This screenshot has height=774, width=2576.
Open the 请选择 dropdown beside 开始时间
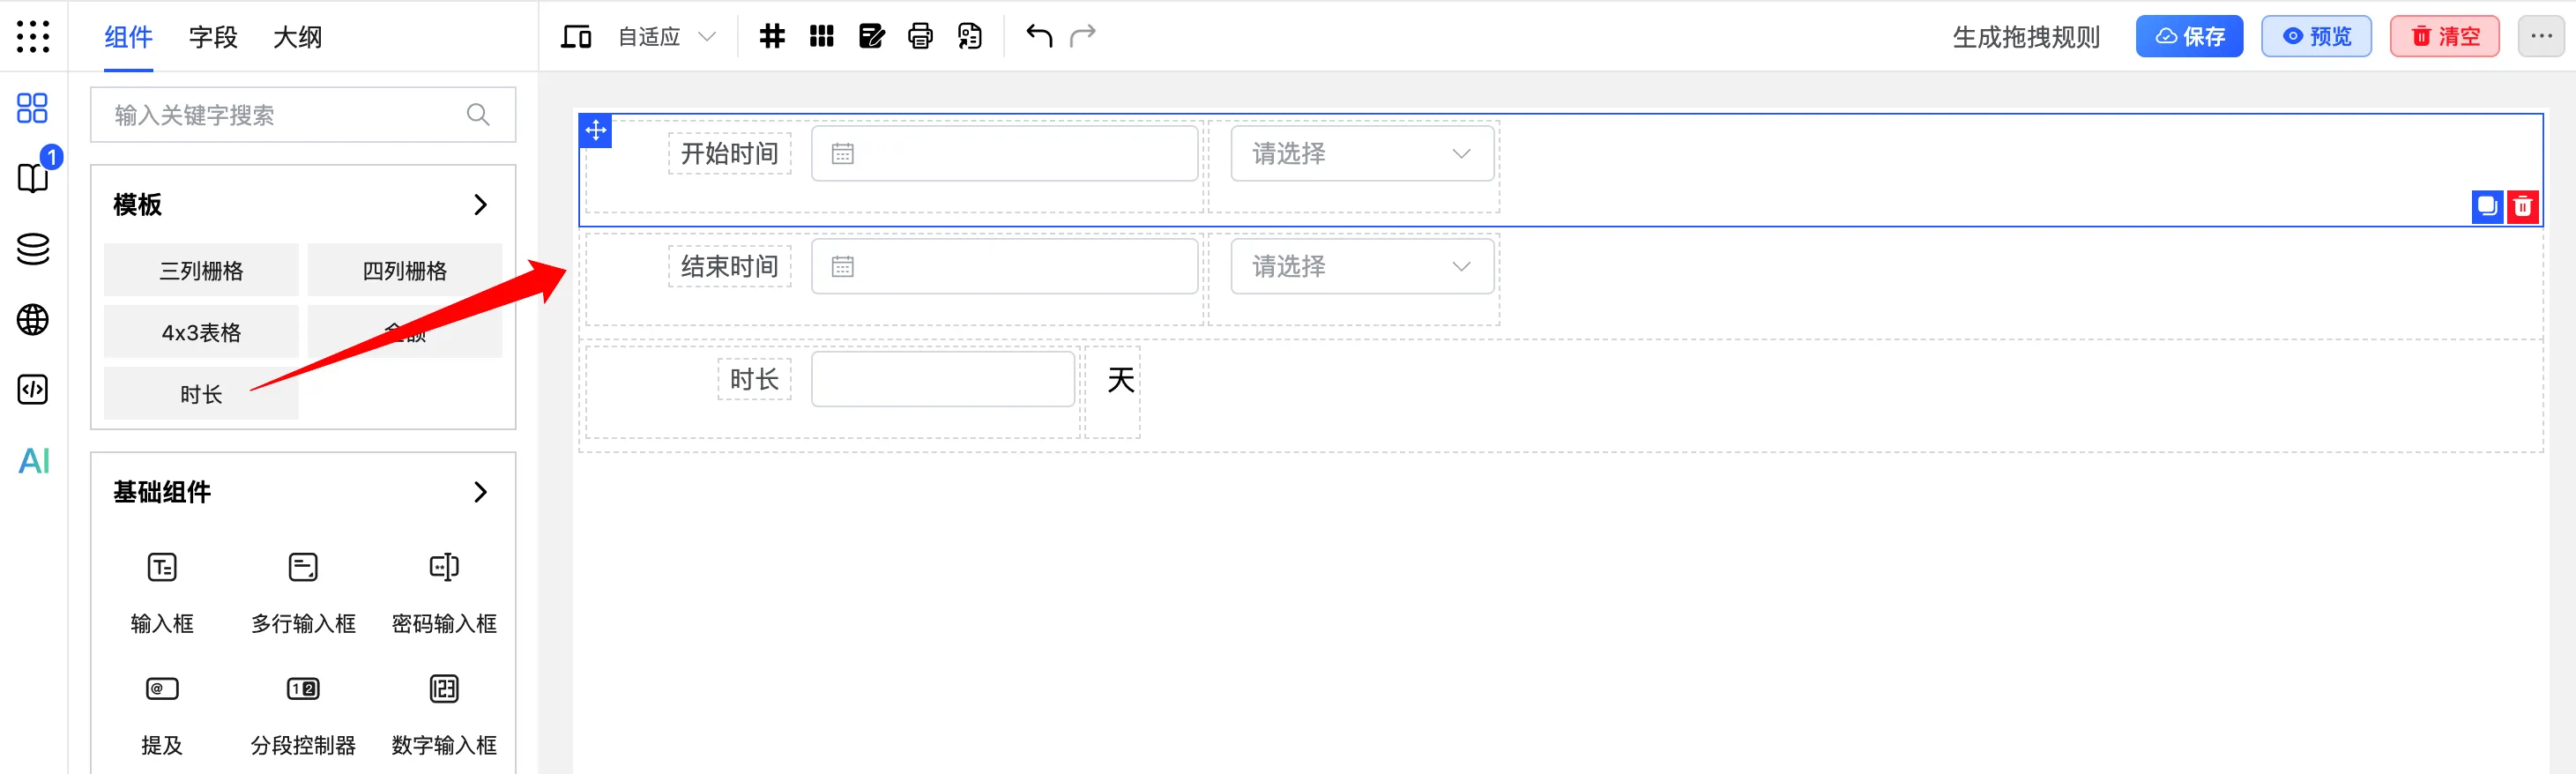tap(1362, 154)
